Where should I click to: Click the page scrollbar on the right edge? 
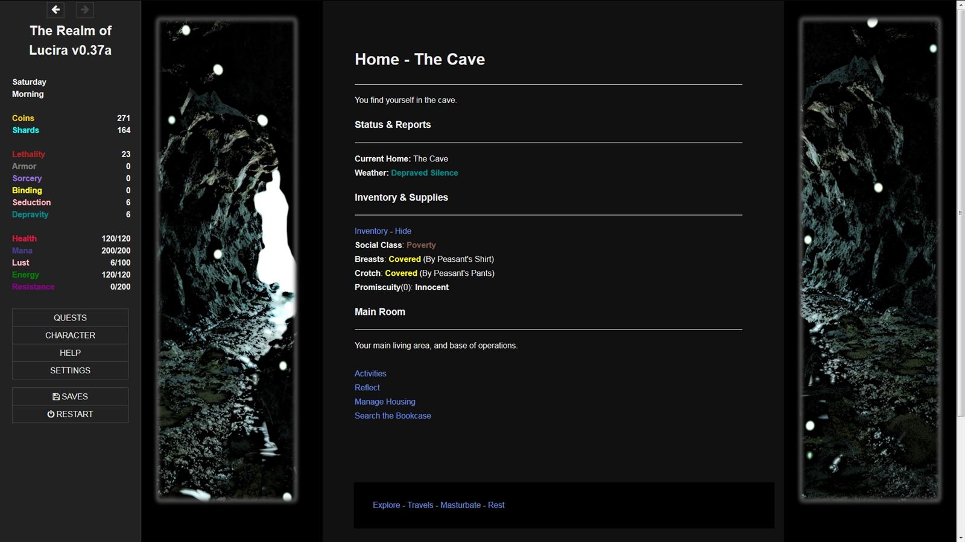point(960,211)
